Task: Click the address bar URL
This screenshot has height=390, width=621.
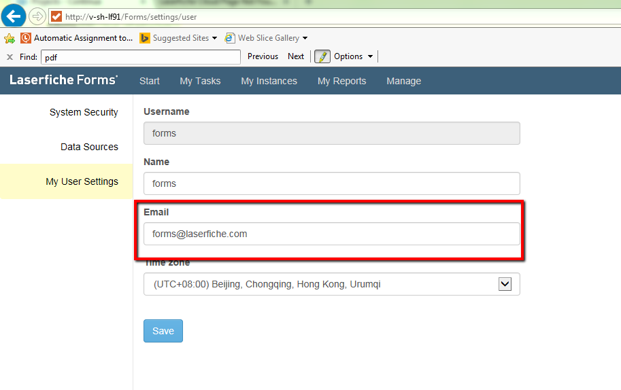Action: coord(131,17)
